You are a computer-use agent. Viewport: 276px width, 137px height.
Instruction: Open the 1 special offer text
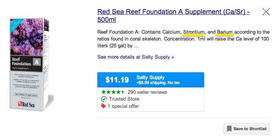coord(124,106)
